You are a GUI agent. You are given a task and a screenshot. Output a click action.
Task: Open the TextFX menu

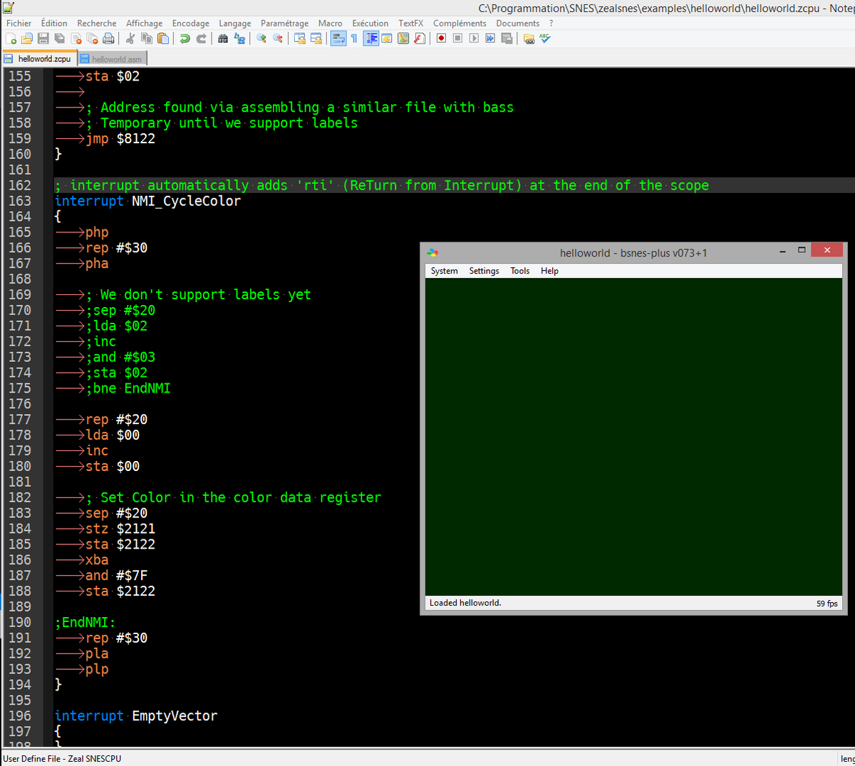point(411,23)
